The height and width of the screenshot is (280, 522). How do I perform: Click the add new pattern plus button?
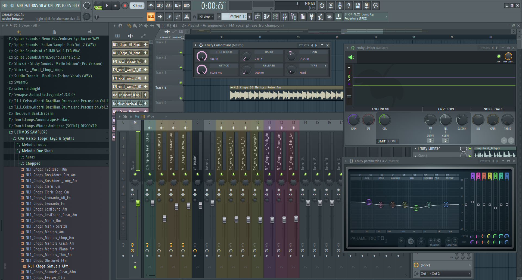click(249, 17)
